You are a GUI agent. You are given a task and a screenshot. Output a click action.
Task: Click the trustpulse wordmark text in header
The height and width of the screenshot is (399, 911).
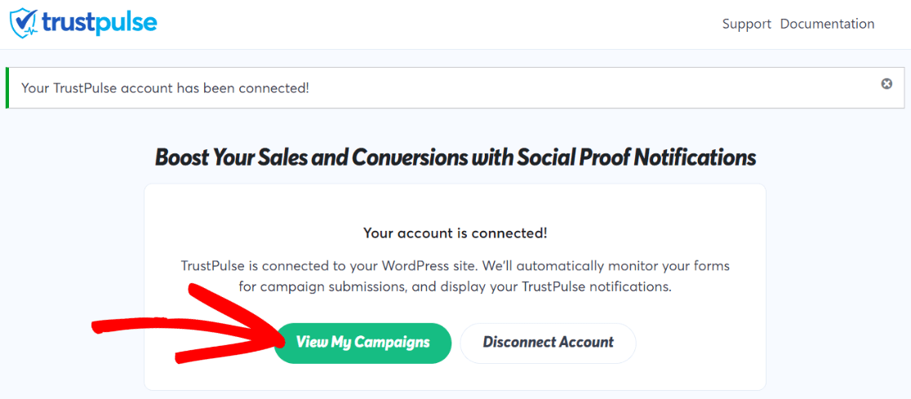[100, 23]
